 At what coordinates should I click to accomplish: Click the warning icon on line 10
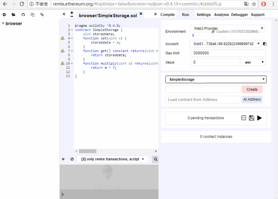click(x=62, y=63)
